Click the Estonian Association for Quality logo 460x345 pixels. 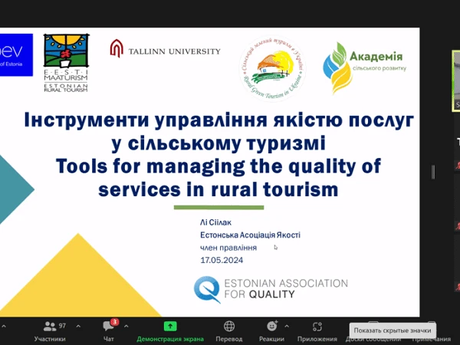pyautogui.click(x=271, y=289)
